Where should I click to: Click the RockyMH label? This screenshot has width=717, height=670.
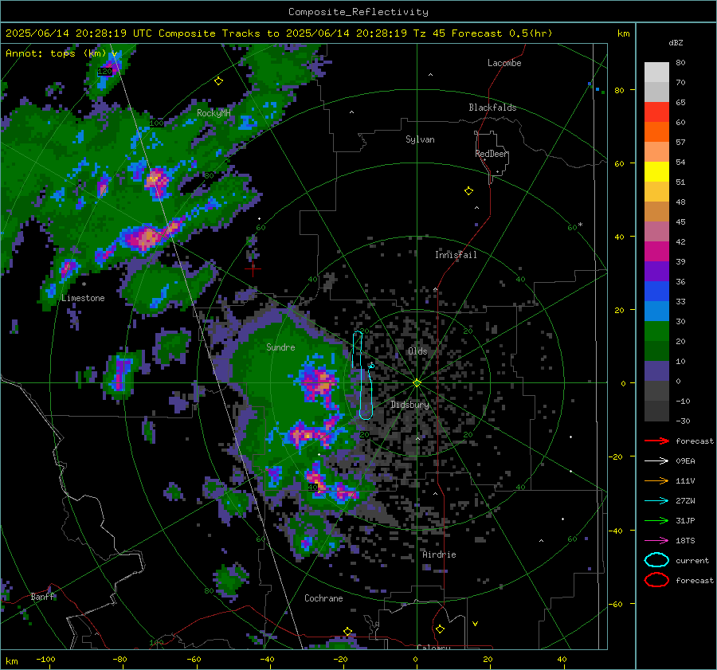click(x=214, y=113)
